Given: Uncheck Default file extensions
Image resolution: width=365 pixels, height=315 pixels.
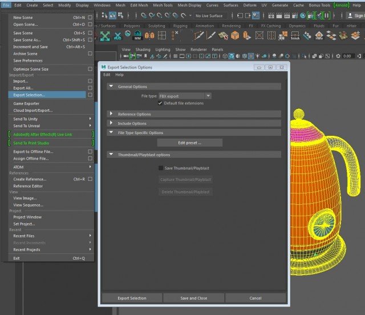Looking at the screenshot, I should click(x=160, y=103).
